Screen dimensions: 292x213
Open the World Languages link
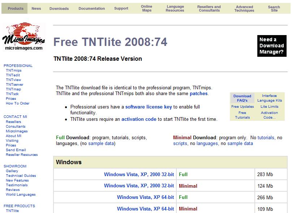(x=21, y=194)
